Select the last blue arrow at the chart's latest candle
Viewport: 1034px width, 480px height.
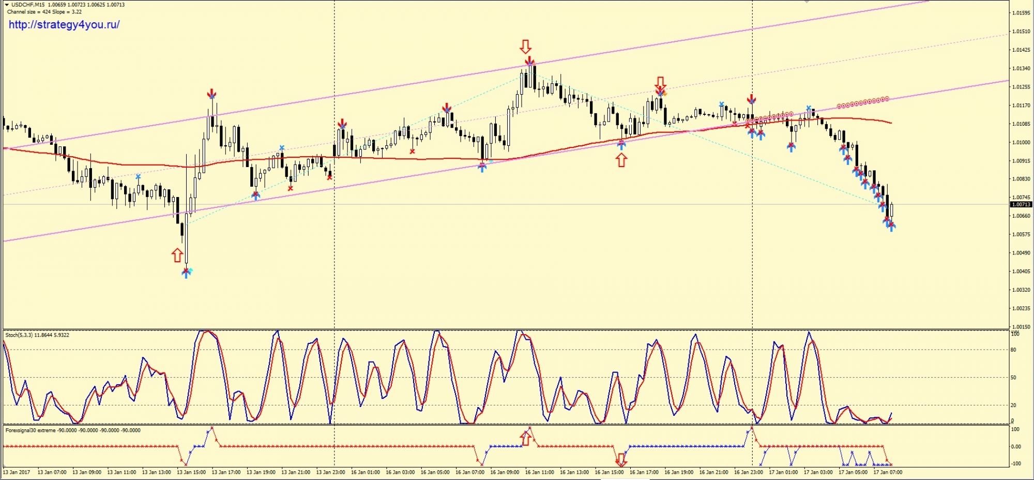click(892, 226)
